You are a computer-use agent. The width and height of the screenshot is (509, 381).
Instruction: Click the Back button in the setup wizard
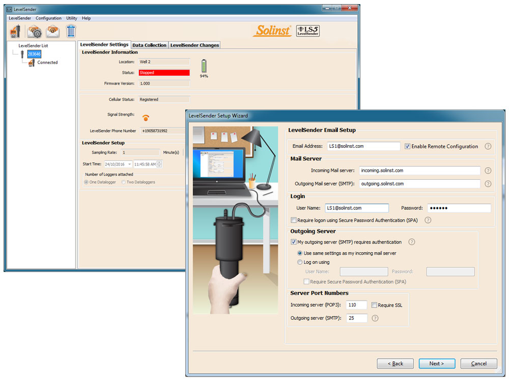point(395,363)
